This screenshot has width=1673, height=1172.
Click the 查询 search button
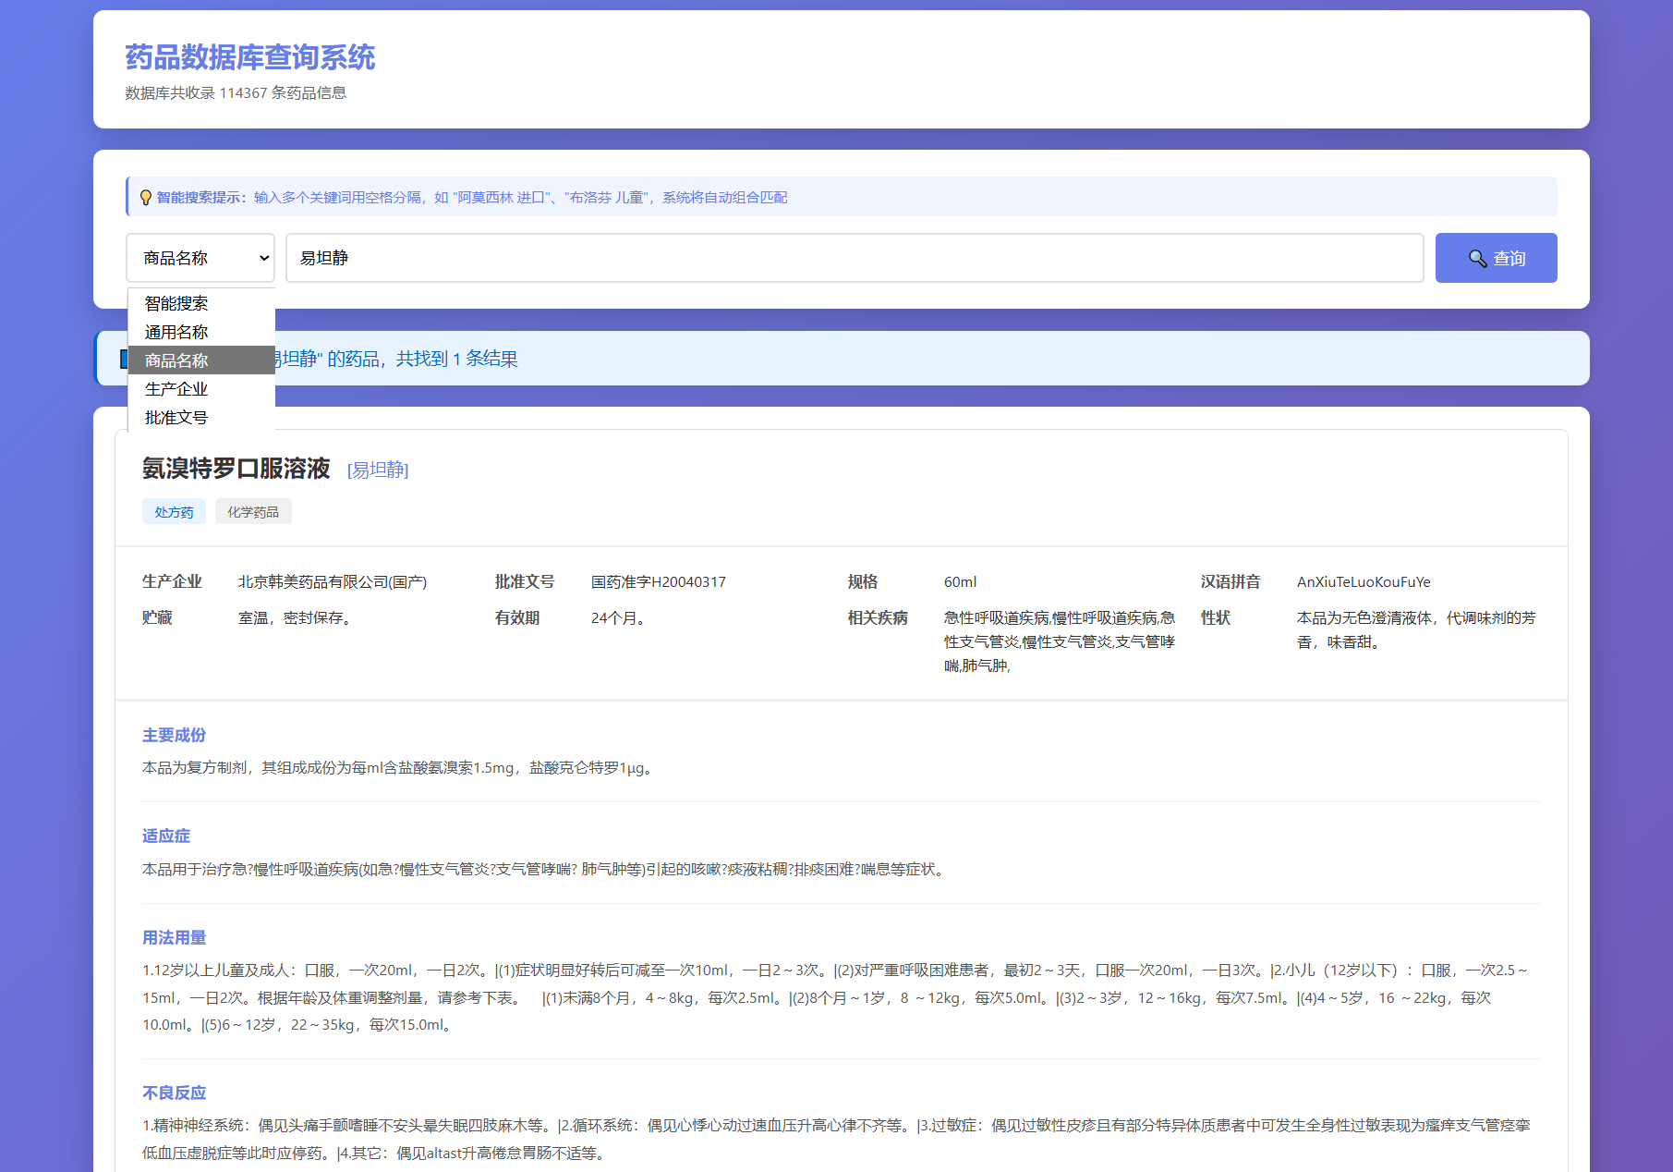tap(1496, 258)
